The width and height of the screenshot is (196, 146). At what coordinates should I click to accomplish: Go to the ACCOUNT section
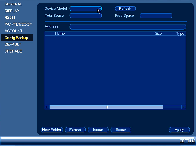[x=14, y=31]
